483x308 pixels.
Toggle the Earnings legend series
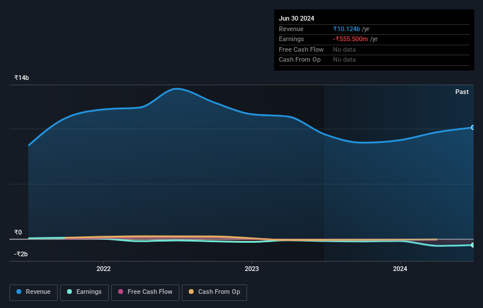(84, 292)
